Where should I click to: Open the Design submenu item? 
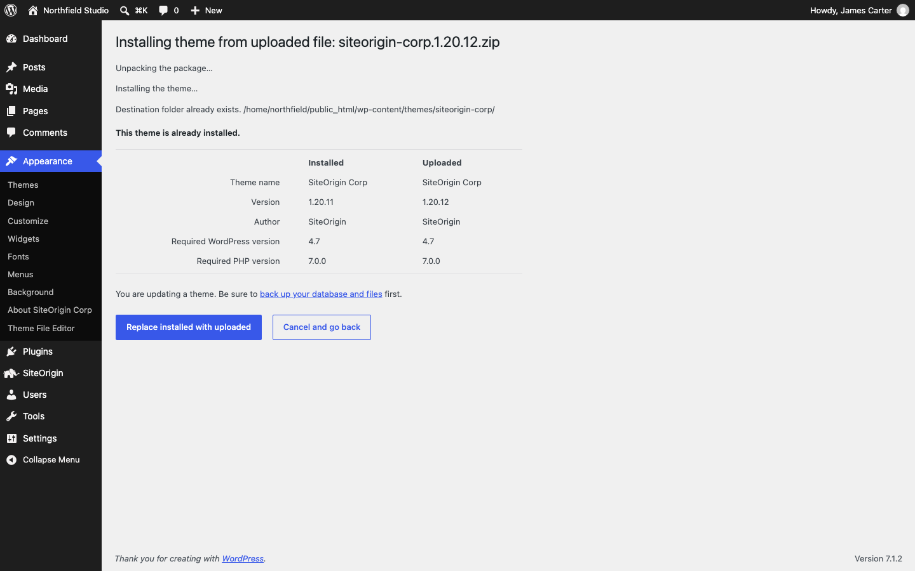coord(21,202)
